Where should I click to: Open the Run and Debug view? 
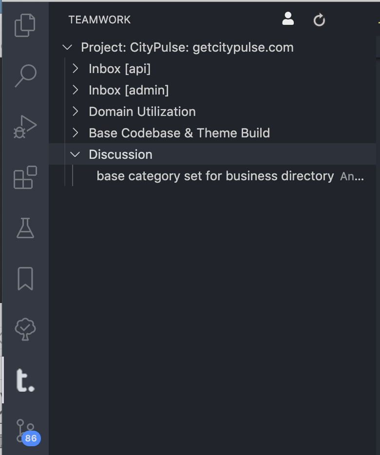(25, 126)
